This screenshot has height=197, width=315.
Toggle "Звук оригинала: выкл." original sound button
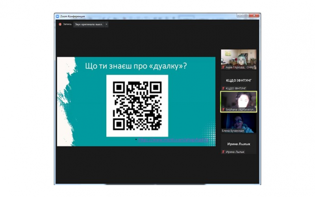[89, 24]
